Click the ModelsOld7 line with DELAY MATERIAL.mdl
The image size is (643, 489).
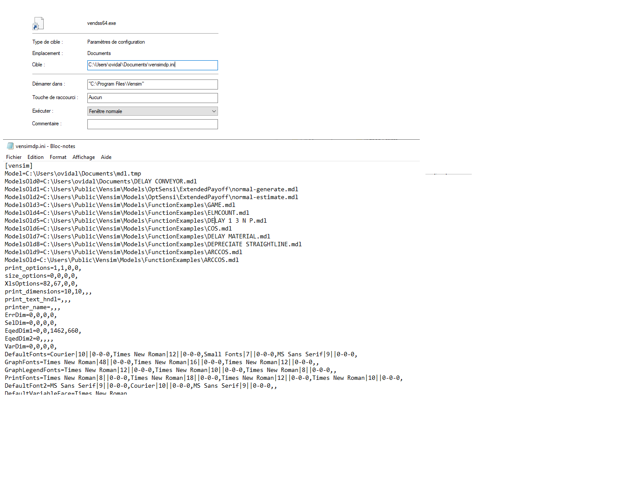(x=138, y=237)
